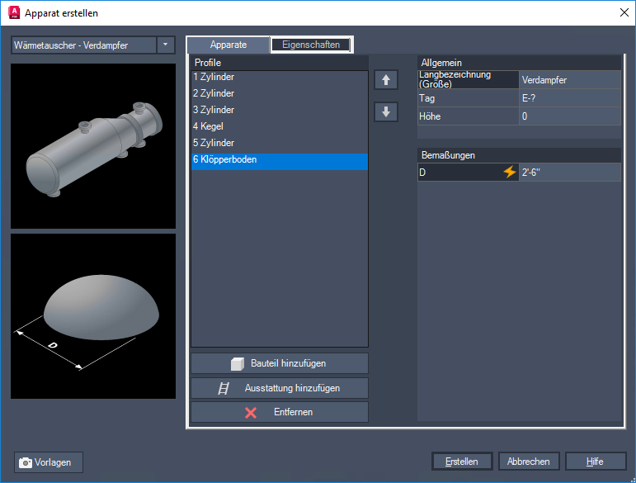Screen dimensions: 636x483
Task: Select the 4 Kegel profile
Action: 280,126
